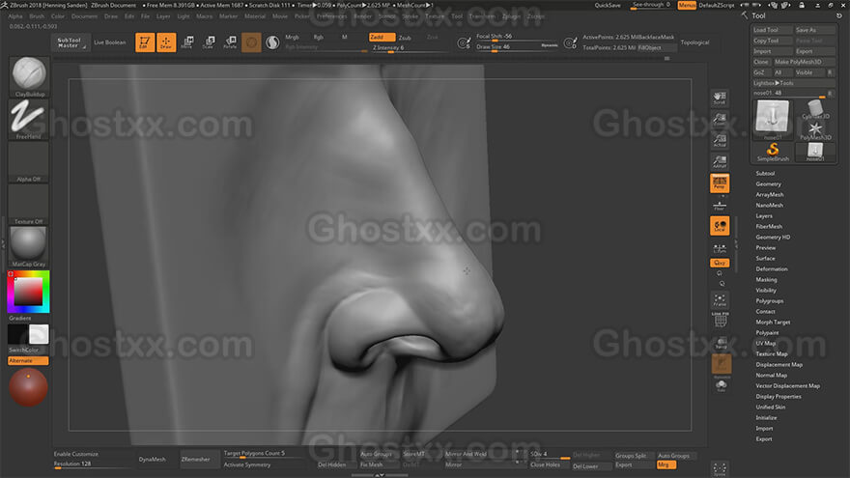This screenshot has width=850, height=478.
Task: Toggle BackfaceMask option
Action: [x=657, y=37]
